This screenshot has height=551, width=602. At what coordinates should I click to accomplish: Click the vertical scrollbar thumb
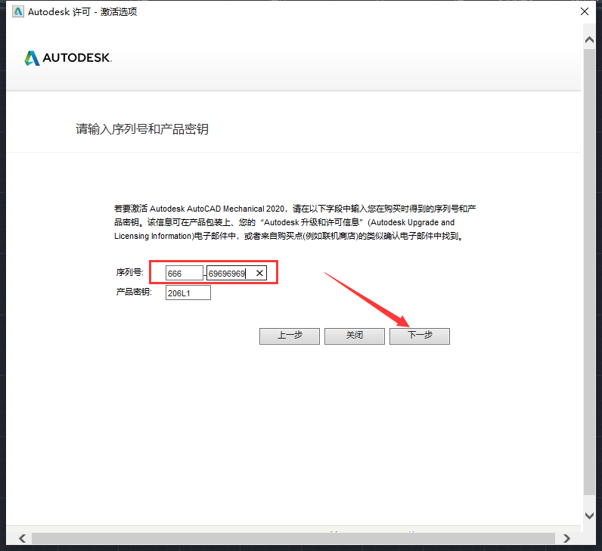coord(589,271)
